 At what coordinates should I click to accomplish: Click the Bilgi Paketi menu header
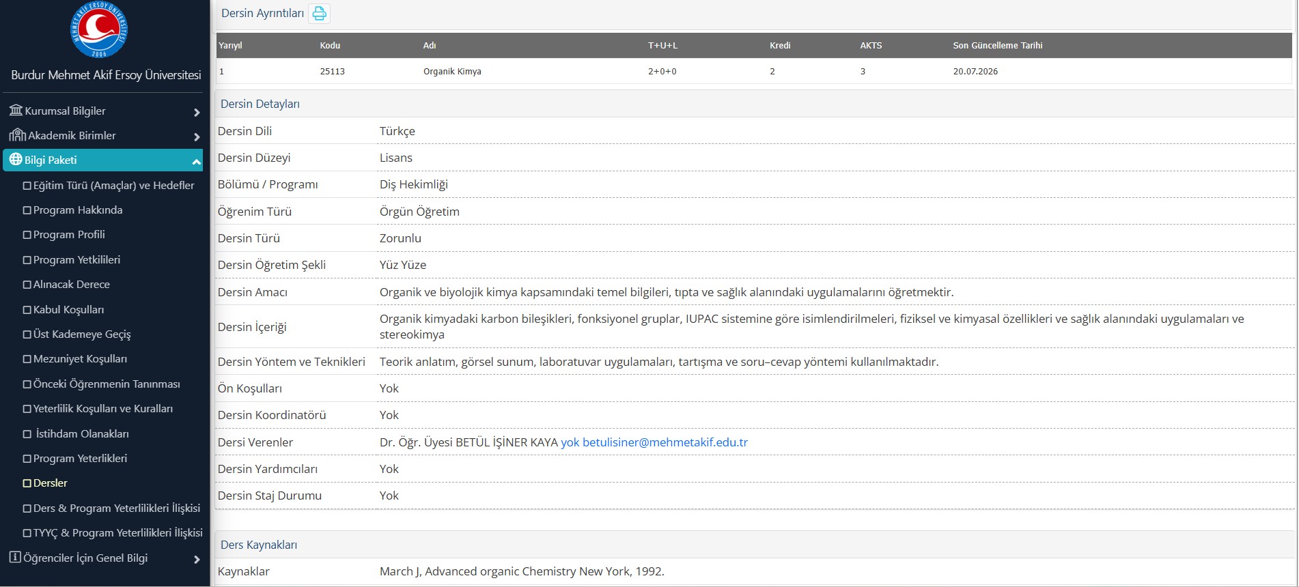point(103,160)
